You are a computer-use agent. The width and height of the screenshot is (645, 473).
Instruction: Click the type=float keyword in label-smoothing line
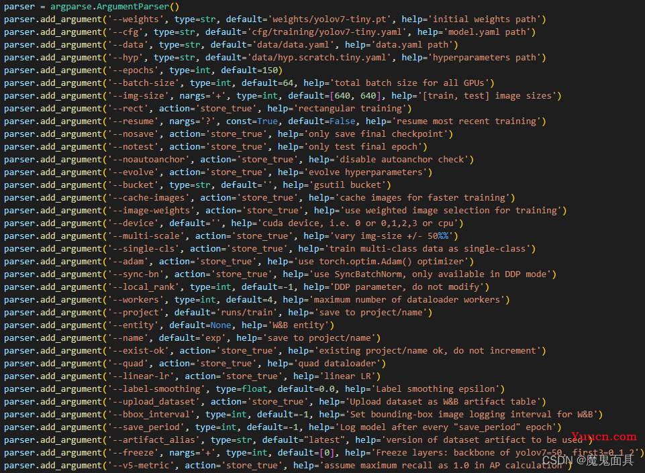pyautogui.click(x=242, y=389)
